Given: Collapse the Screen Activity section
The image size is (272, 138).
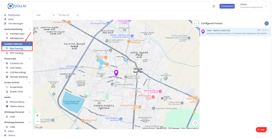Looking at the screenshot, I should (x=30, y=83).
